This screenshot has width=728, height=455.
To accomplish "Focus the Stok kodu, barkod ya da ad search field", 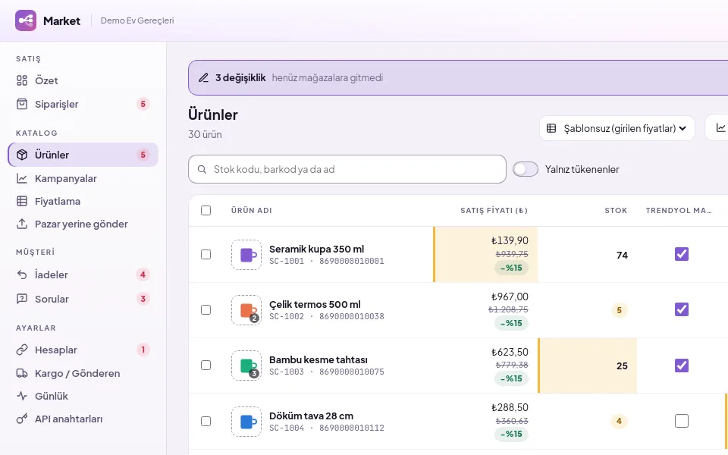I will coord(347,169).
